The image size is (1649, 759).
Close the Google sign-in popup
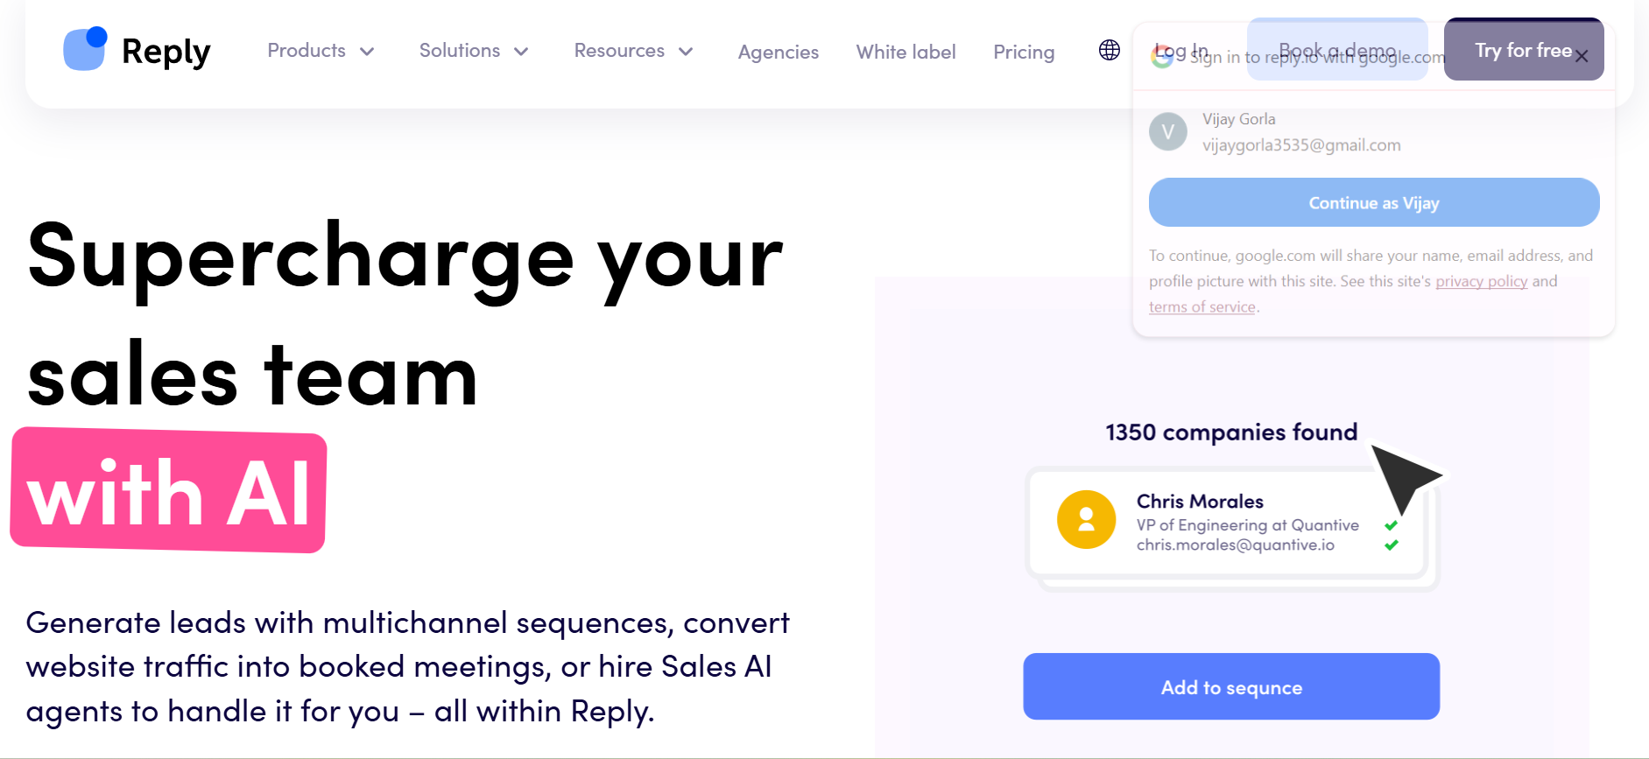tap(1582, 57)
